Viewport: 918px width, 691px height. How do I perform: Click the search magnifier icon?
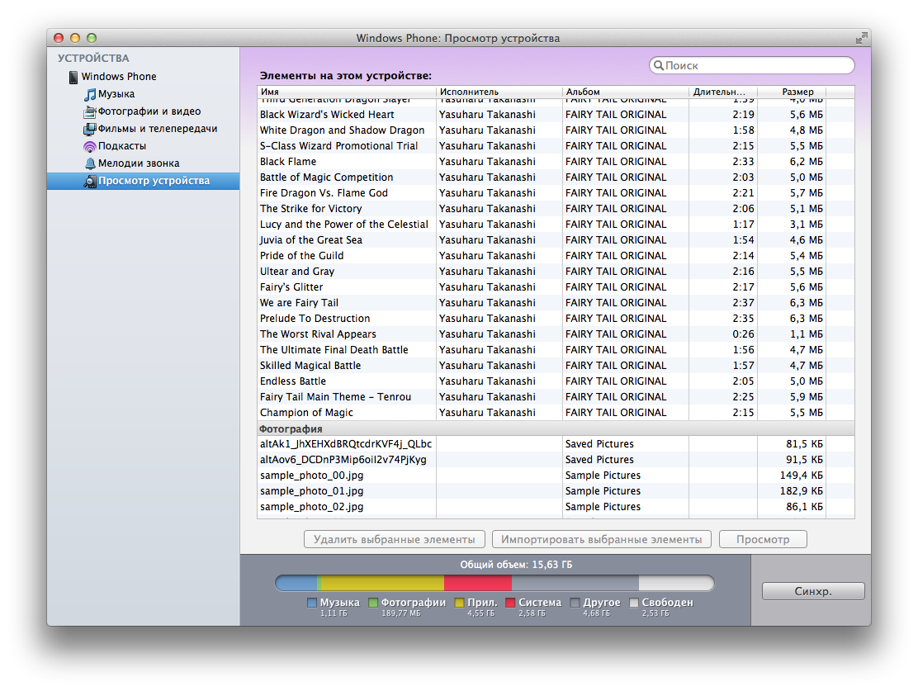click(x=659, y=65)
